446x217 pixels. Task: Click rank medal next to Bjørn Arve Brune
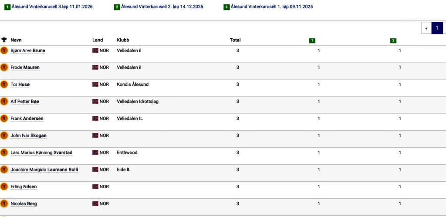coord(4,51)
